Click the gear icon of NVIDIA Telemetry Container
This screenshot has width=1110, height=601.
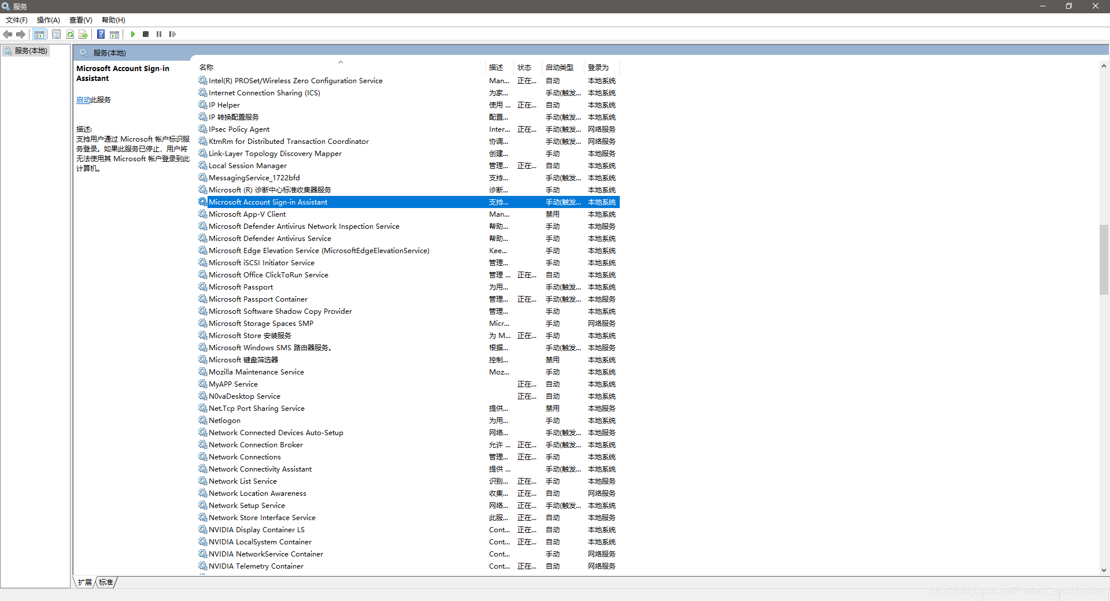click(203, 566)
